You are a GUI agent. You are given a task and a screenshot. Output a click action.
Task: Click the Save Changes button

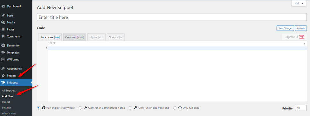pyautogui.click(x=285, y=28)
